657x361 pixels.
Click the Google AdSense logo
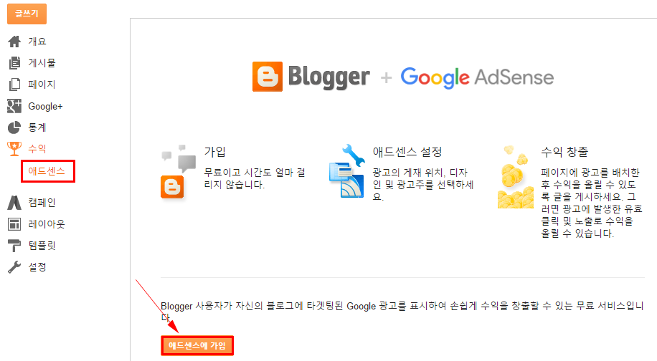(477, 78)
